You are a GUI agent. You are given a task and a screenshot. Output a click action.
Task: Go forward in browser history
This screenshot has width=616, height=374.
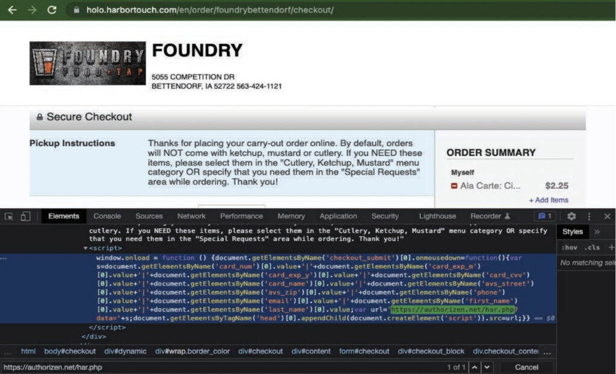[32, 10]
